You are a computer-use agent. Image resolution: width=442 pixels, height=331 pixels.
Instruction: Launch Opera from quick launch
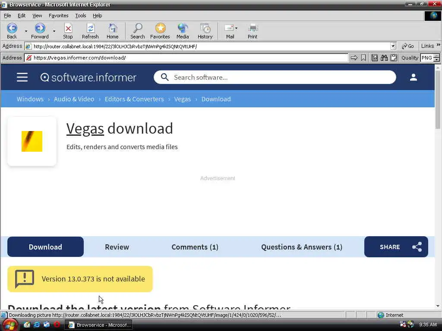pyautogui.click(x=57, y=325)
